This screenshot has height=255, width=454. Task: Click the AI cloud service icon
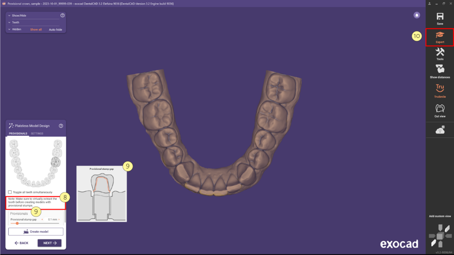click(440, 130)
